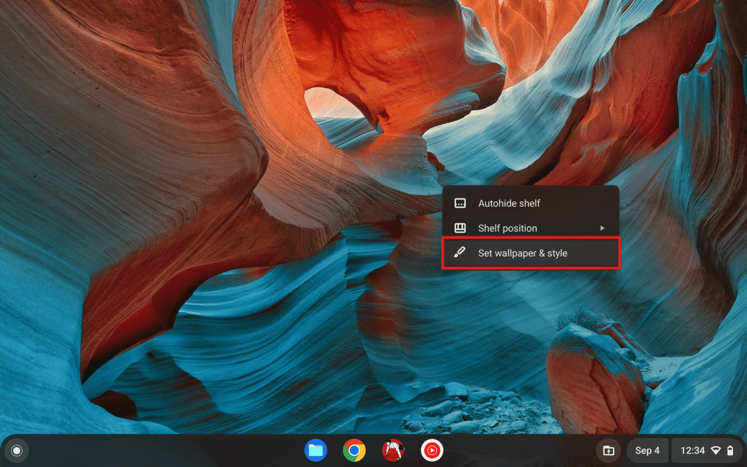Click the Launcher button at bottom left

[17, 450]
